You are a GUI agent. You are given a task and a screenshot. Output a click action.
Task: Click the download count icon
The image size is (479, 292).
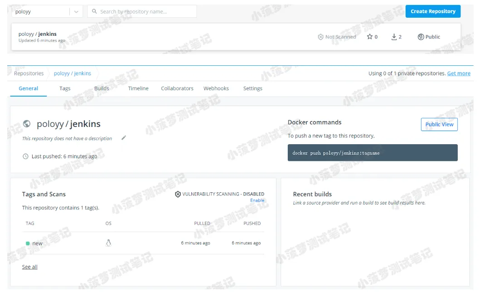coord(394,37)
